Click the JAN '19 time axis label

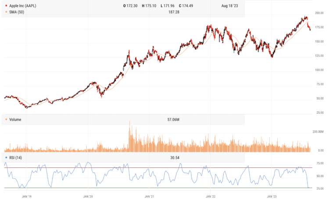click(27, 196)
